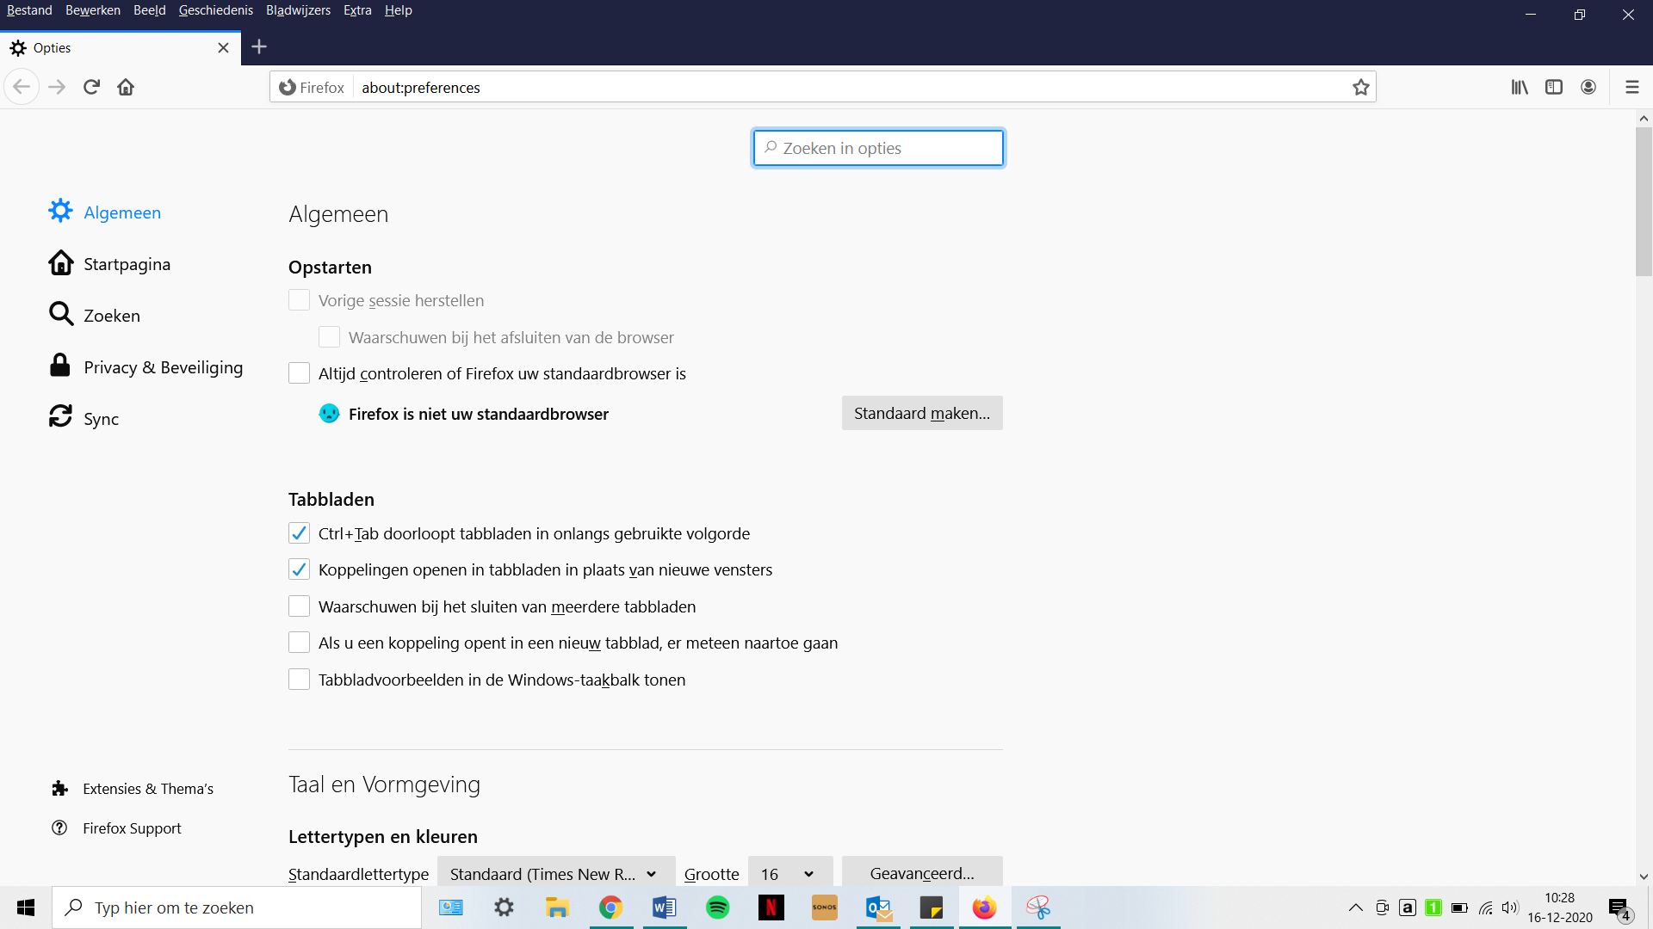Open the Firefox account icon

pyautogui.click(x=1588, y=87)
